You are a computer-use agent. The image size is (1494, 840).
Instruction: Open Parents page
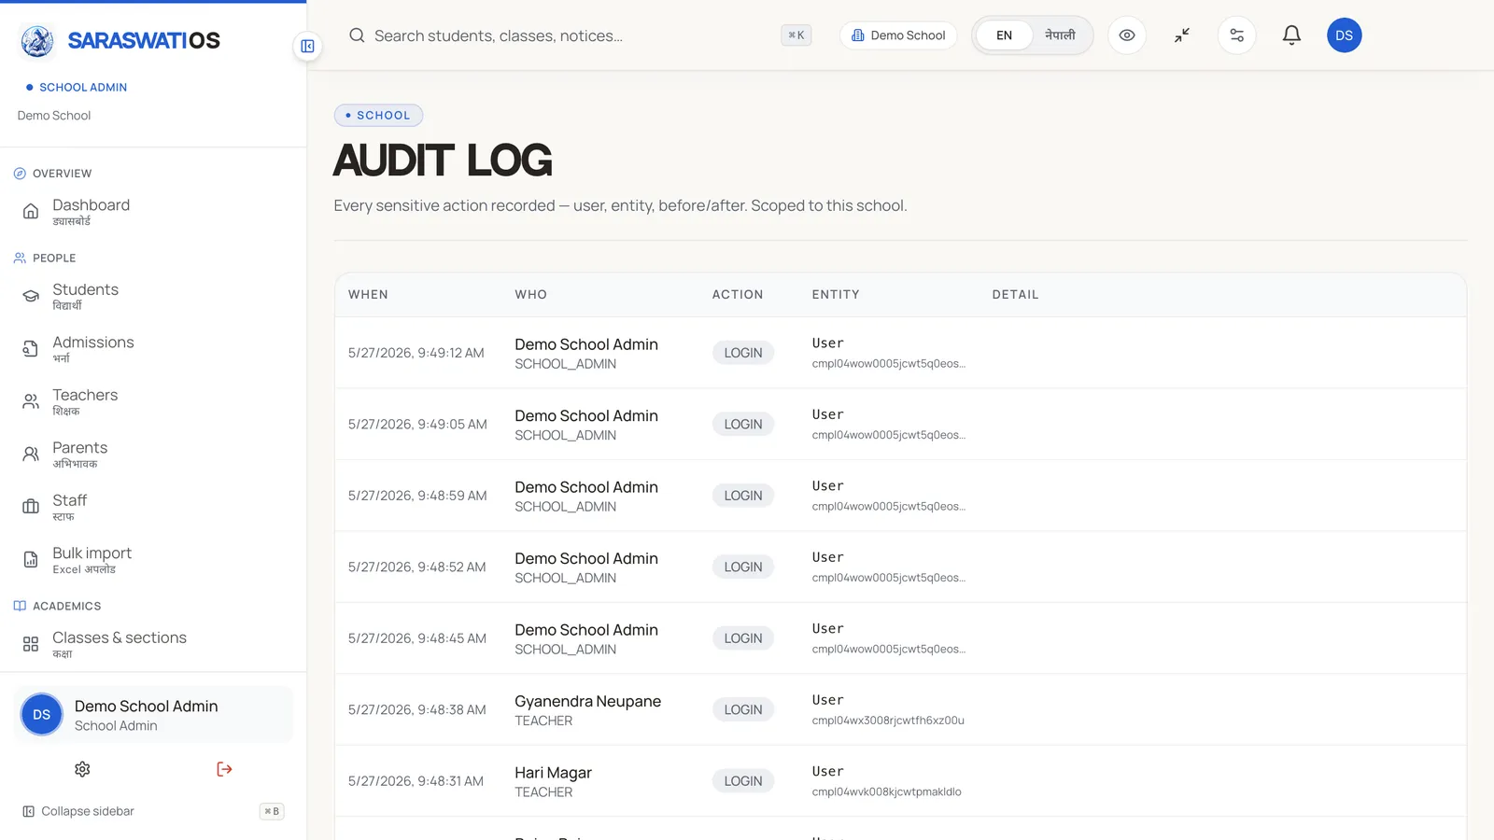coord(153,455)
